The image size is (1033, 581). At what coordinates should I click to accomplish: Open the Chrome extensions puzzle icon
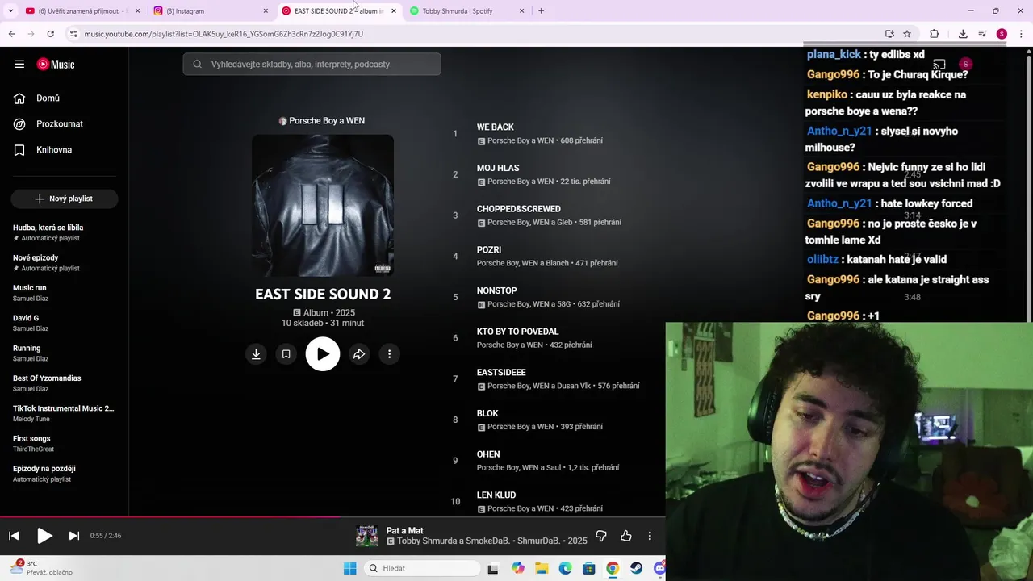[x=935, y=34]
